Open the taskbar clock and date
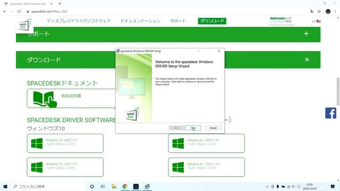 click(x=309, y=186)
